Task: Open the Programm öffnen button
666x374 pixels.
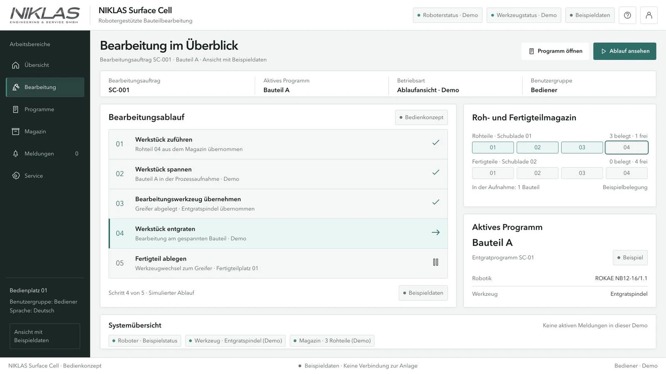Action: coord(555,51)
